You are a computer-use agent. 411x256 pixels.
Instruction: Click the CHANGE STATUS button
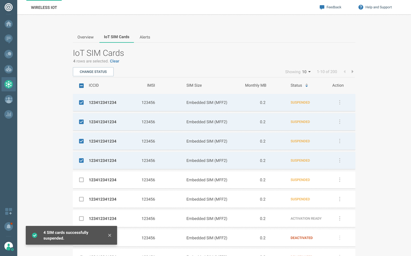(93, 72)
